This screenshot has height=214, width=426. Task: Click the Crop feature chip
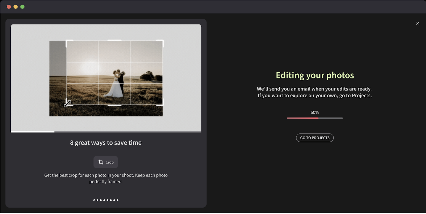click(x=106, y=162)
